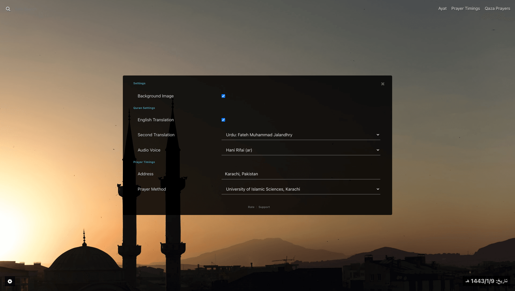This screenshot has width=515, height=291.
Task: Click the English Translation label
Action: tap(156, 120)
